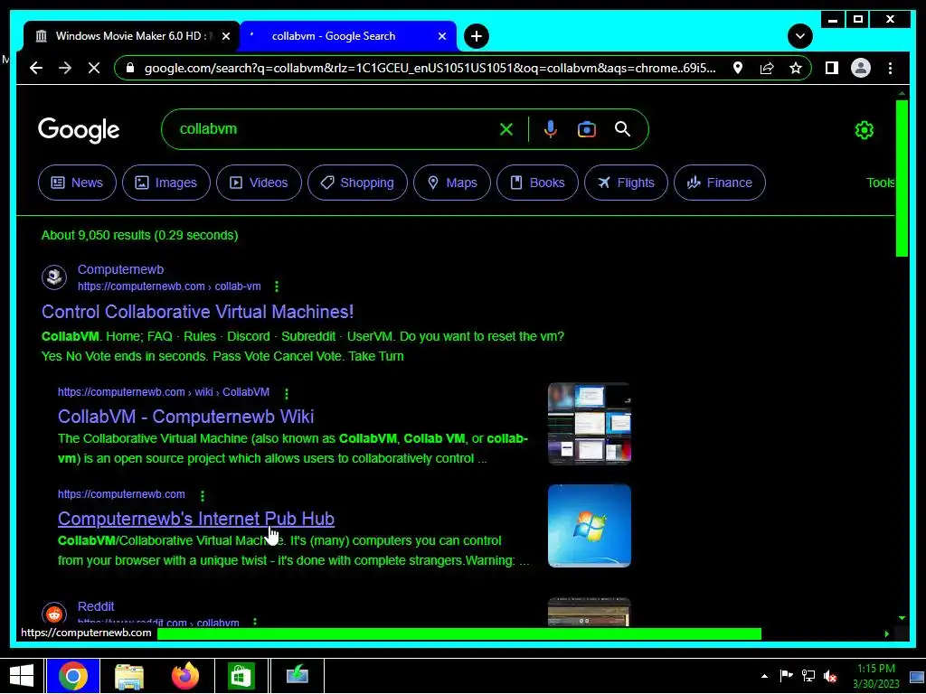Open File Explorer from the taskbar
Image resolution: width=926 pixels, height=694 pixels.
(x=129, y=676)
